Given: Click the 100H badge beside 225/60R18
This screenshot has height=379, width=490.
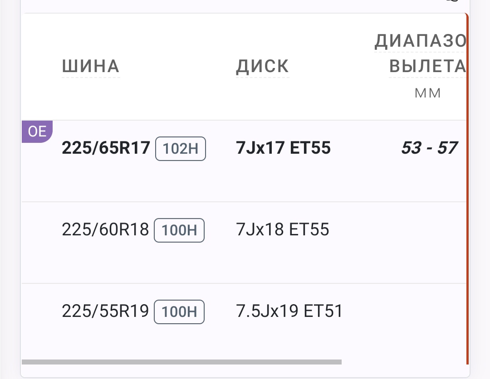Looking at the screenshot, I should click(x=179, y=230).
